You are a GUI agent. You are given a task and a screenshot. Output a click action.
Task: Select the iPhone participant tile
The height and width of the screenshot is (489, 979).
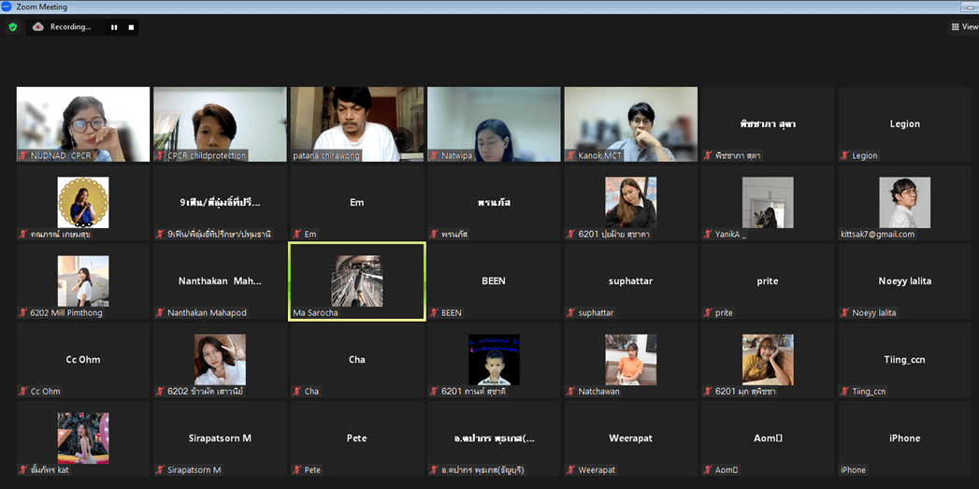pyautogui.click(x=904, y=439)
